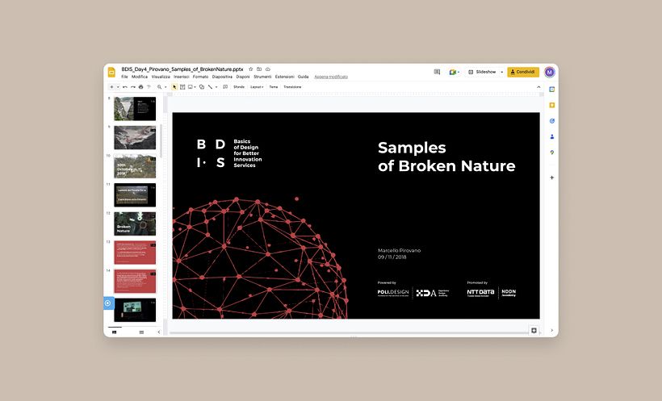Open Keep notes in the side panel

click(552, 105)
